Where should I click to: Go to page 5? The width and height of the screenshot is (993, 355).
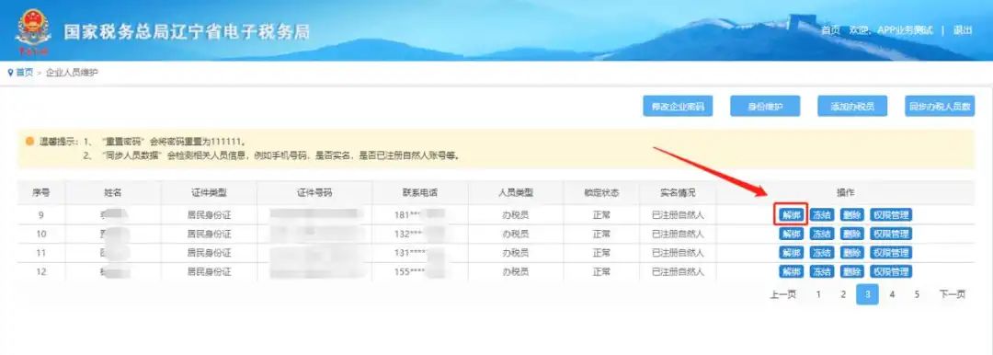click(x=917, y=294)
